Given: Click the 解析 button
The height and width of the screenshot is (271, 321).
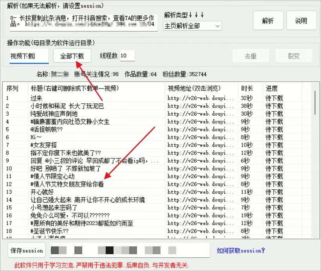Looking at the screenshot, I should (x=268, y=21).
